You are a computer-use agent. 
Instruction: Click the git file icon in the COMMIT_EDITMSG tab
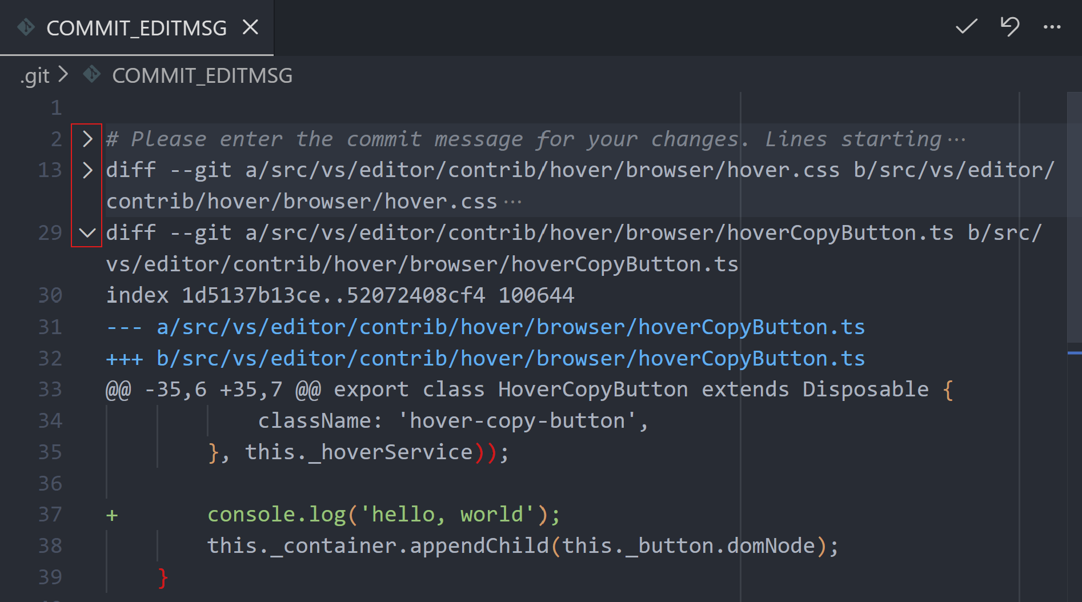click(x=25, y=26)
